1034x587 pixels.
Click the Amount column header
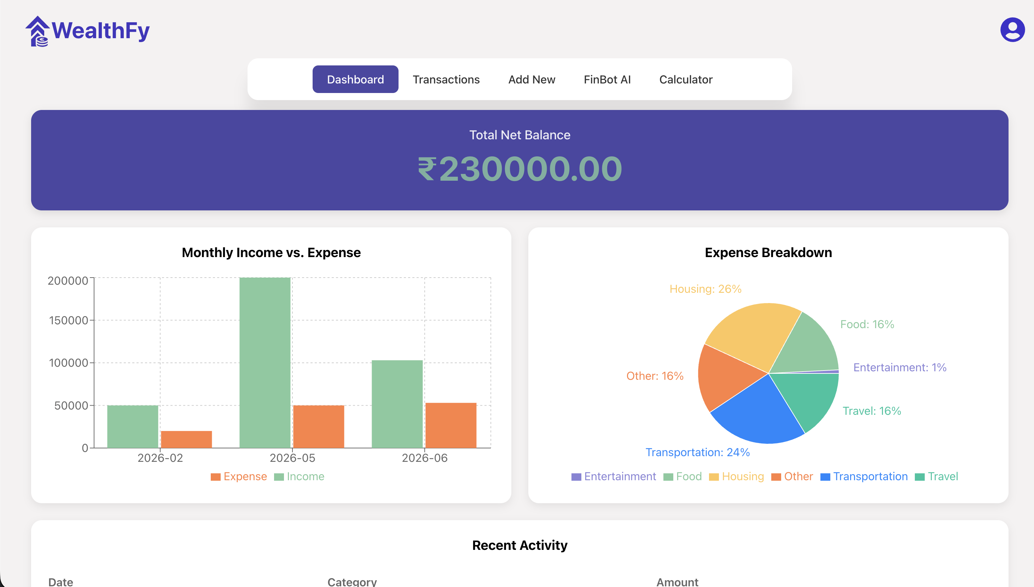[677, 582]
